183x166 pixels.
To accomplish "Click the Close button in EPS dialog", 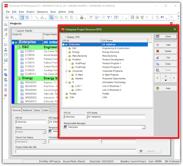I will 166,36.
